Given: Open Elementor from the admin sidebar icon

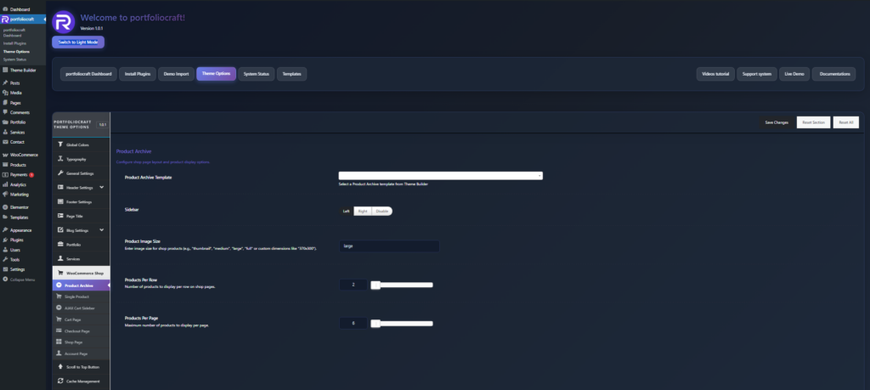Looking at the screenshot, I should click(x=4, y=206).
